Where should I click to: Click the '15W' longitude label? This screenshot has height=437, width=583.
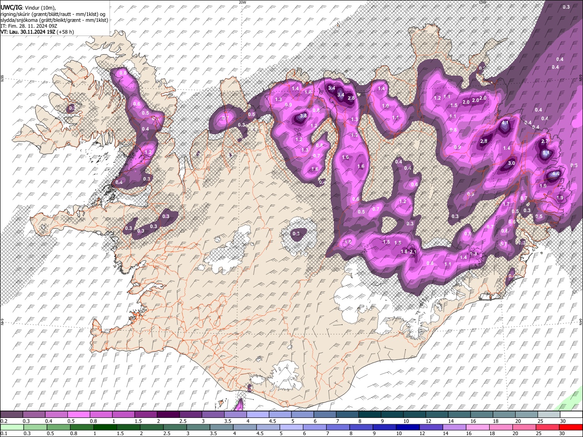click(x=482, y=2)
